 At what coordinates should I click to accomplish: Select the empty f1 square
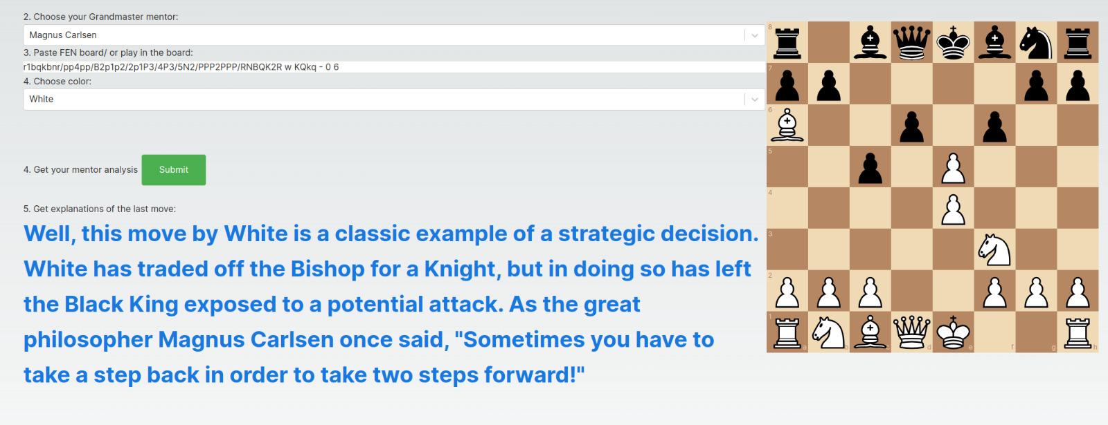tap(995, 332)
